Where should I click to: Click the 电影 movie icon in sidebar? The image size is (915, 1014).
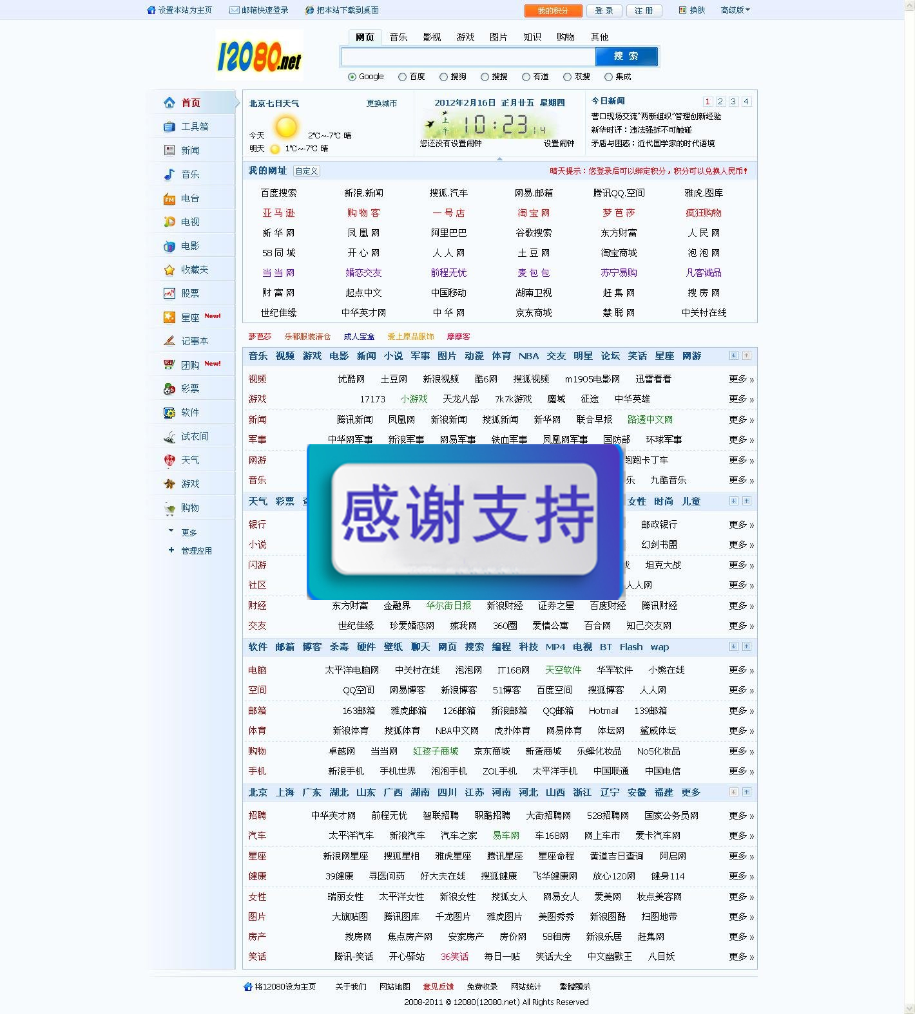pos(169,246)
